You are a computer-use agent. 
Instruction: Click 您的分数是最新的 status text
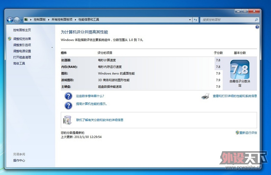click(73, 133)
